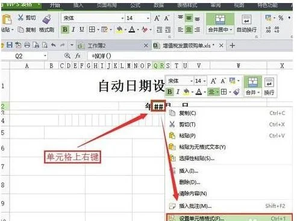This screenshot has height=221, width=297.
Task: Click the Cut (剪切) scissors icon in the ribbon
Action: (x=20, y=17)
